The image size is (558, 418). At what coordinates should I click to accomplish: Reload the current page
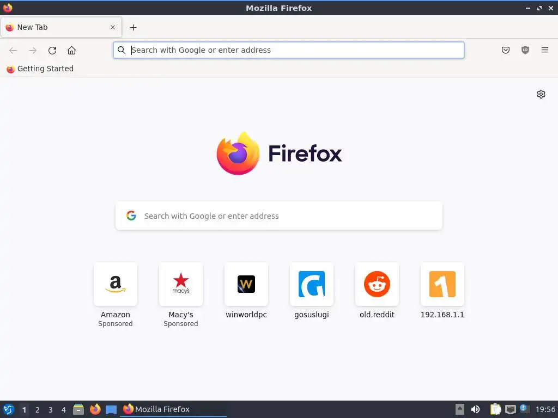(x=52, y=51)
